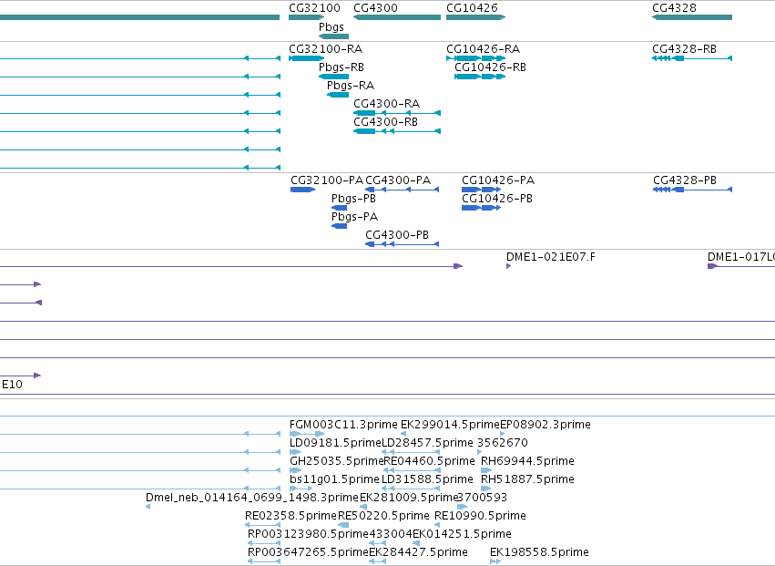Click the Dmel_neb_014164_0699_1498.3prime label

point(252,498)
